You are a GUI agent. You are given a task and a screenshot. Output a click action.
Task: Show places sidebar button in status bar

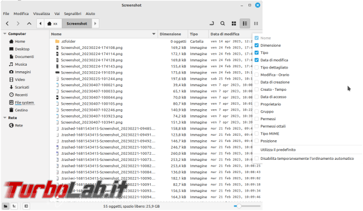(6, 206)
